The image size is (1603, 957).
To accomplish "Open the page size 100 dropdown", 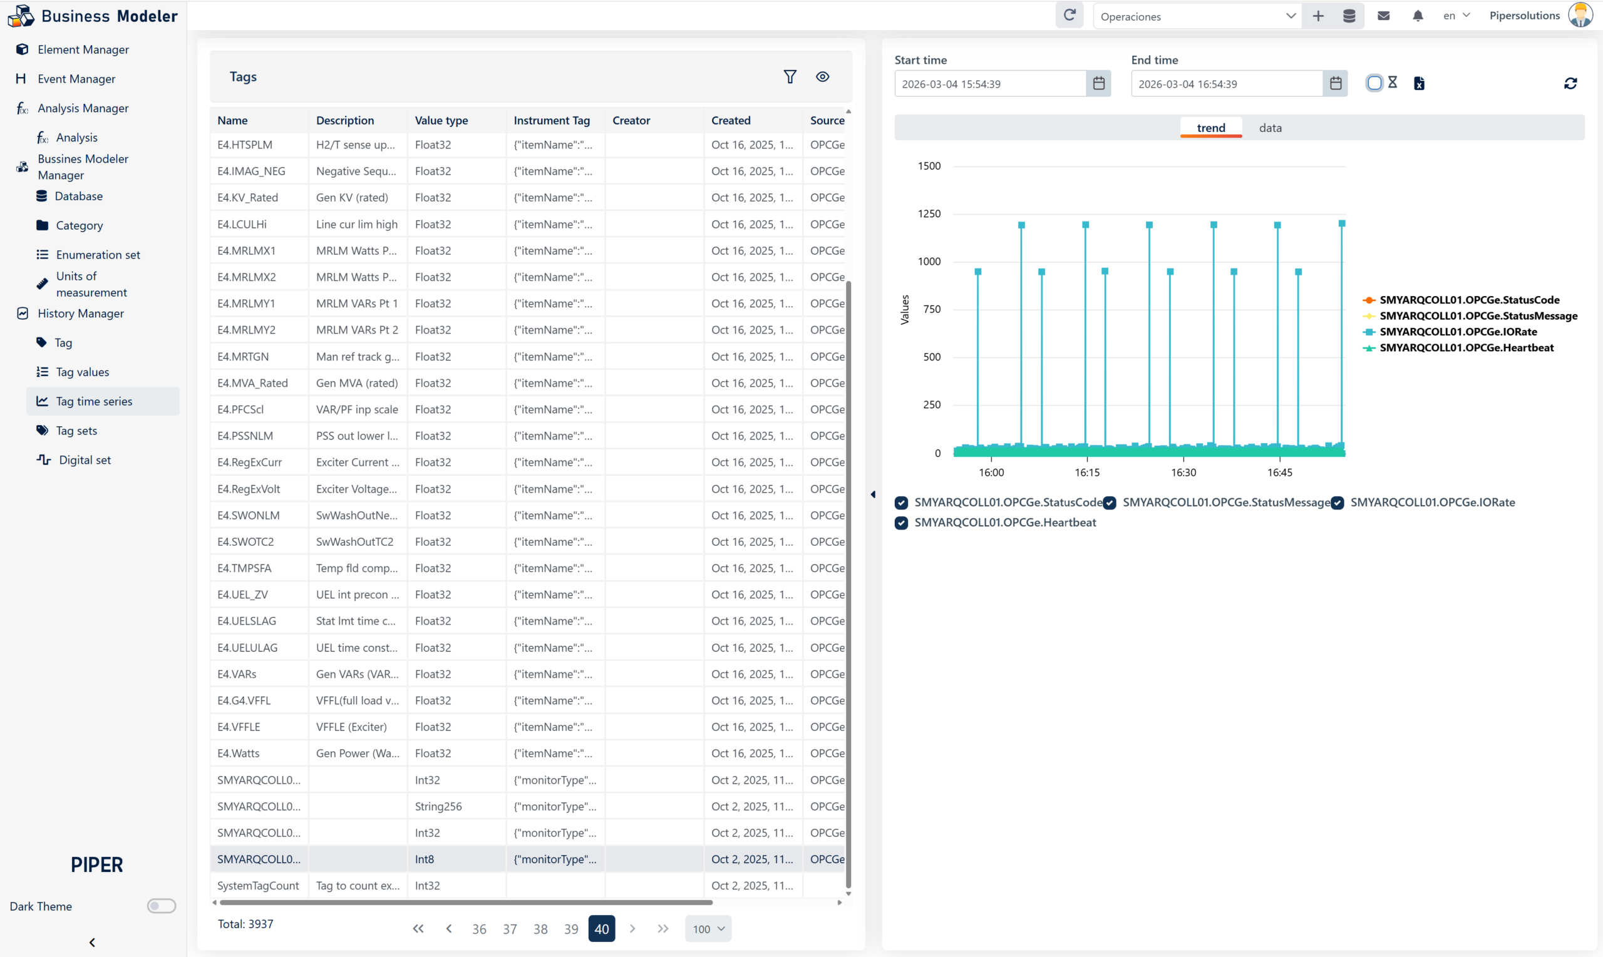I will (x=708, y=929).
